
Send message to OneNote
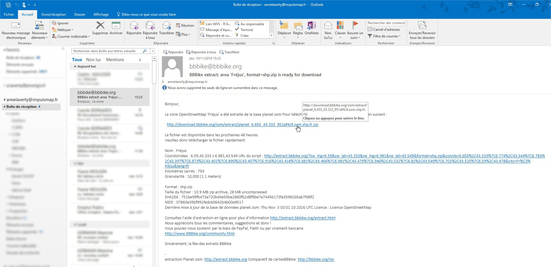312,28
